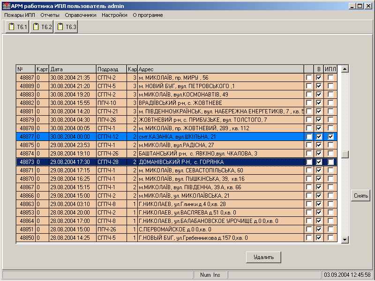Toggle first checkbox in row 48883
Screen dimensions: 375x281
point(309,95)
